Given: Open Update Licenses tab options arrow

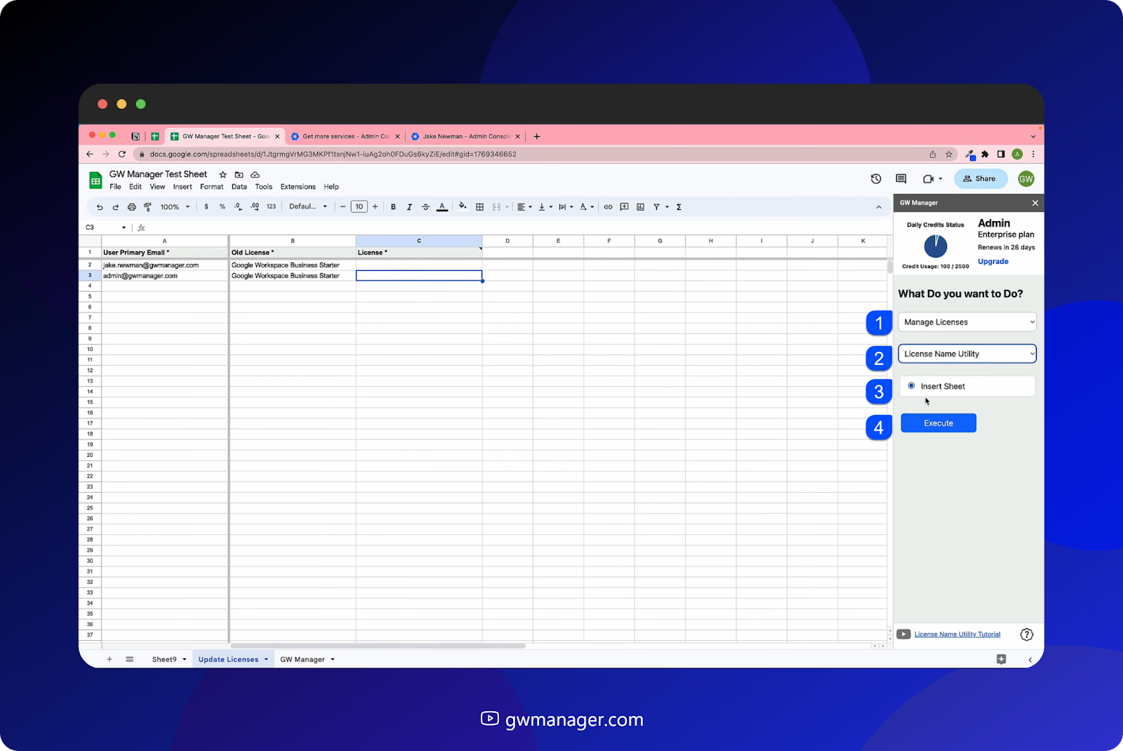Looking at the screenshot, I should pyautogui.click(x=267, y=660).
